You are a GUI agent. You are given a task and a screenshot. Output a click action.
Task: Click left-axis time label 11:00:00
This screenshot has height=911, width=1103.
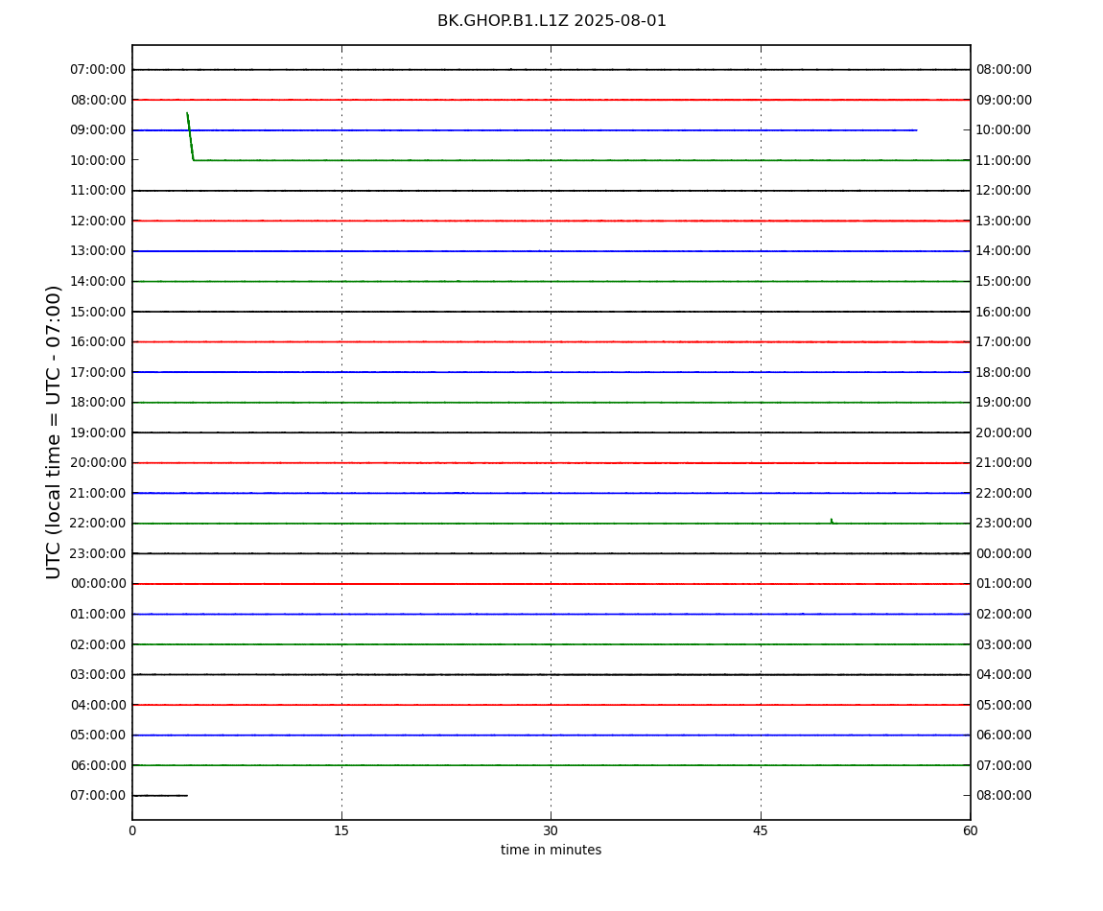tap(99, 191)
